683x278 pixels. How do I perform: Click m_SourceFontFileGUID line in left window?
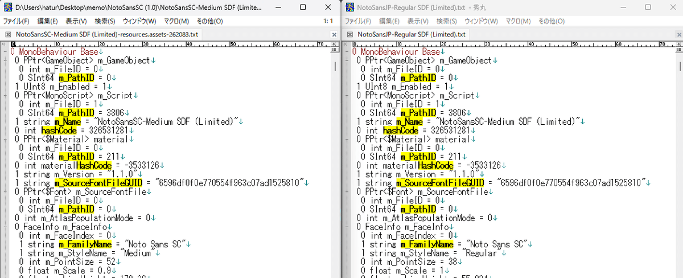pyautogui.click(x=162, y=182)
